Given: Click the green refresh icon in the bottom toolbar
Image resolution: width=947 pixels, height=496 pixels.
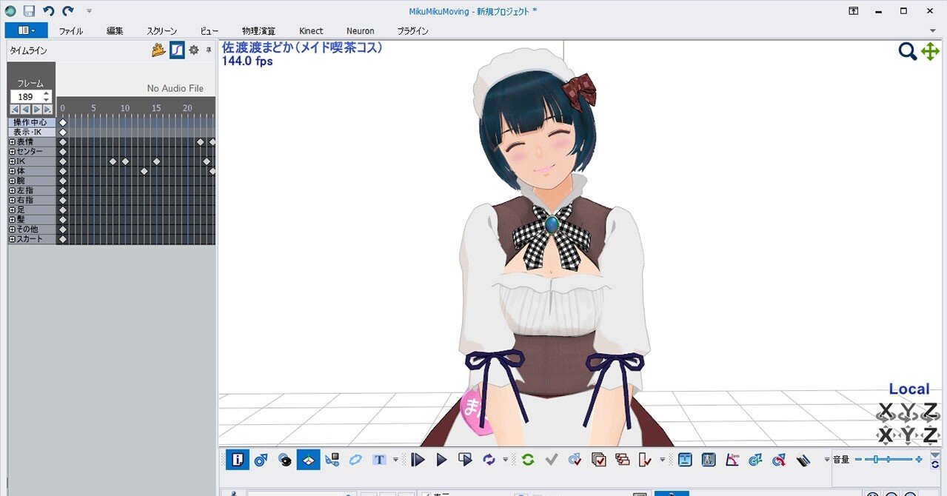Looking at the screenshot, I should (x=528, y=460).
